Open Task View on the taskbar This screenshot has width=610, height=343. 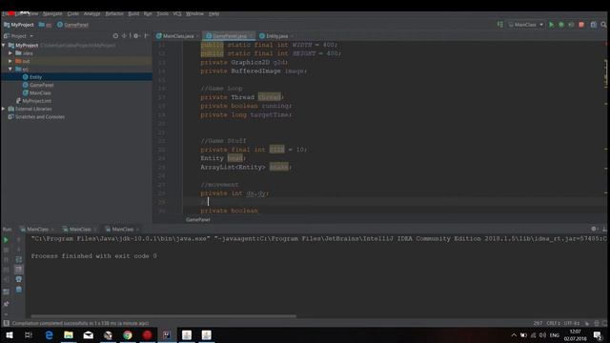(x=29, y=334)
